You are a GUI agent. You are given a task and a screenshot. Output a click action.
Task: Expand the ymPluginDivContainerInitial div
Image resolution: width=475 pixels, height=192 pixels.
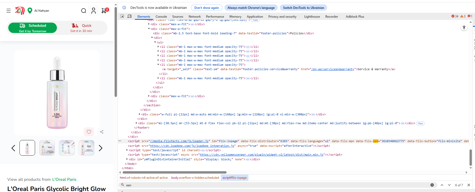[127, 159]
